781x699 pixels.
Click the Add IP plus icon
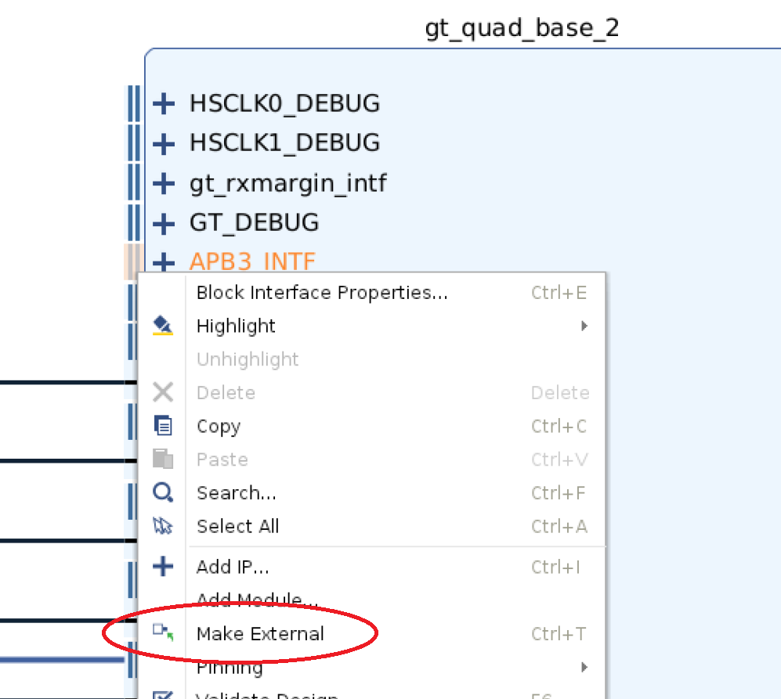click(162, 567)
